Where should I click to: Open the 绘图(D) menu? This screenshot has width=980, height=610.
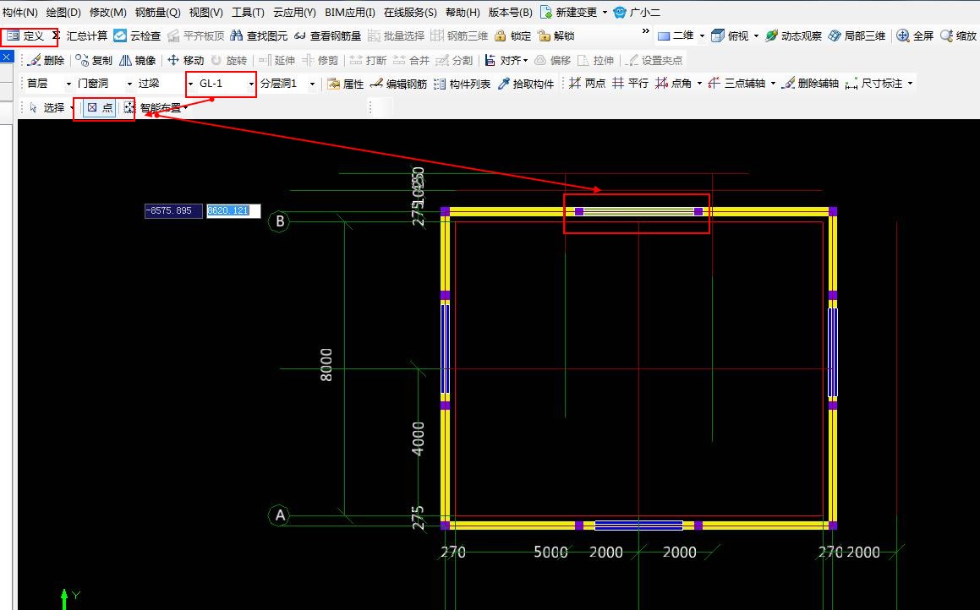click(x=63, y=13)
